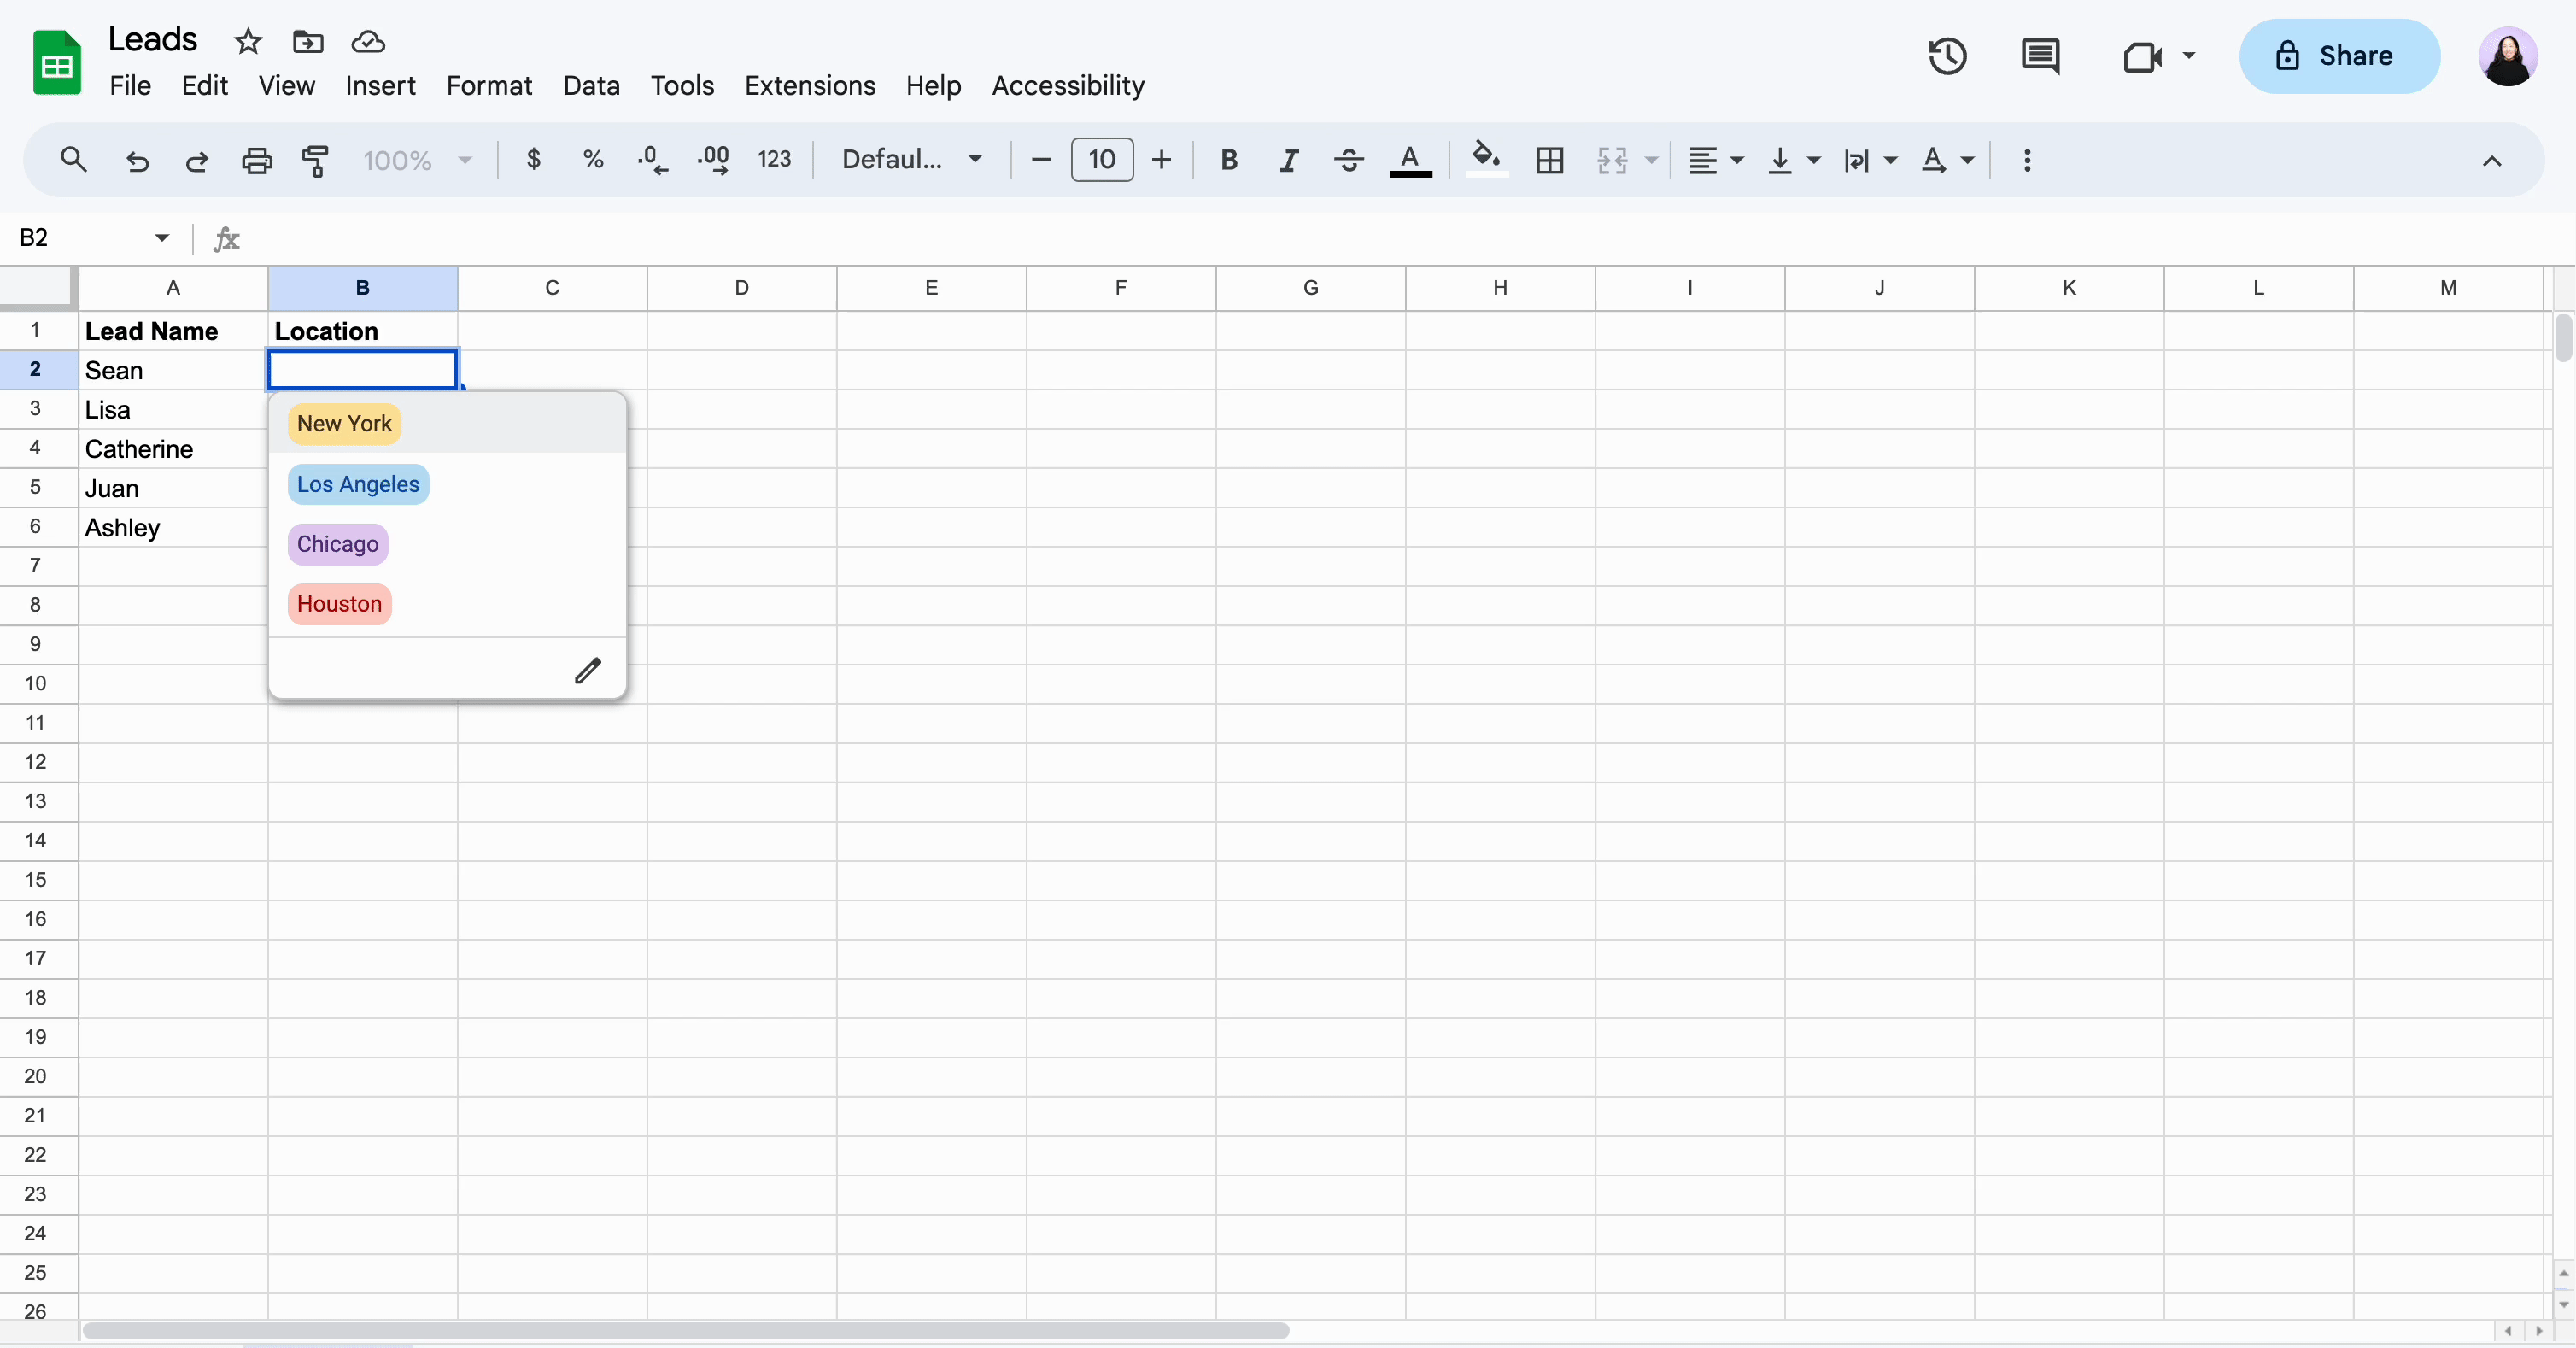The image size is (2576, 1348).
Task: Open the Tools menu
Action: pos(682,86)
